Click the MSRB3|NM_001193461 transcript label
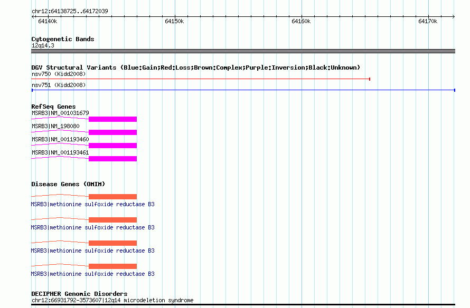470x308 pixels. [x=60, y=152]
